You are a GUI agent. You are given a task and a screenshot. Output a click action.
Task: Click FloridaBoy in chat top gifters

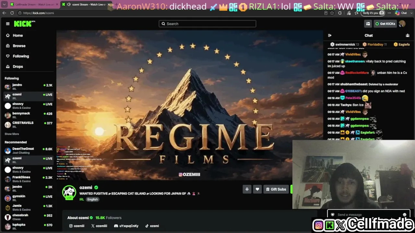pyautogui.click(x=375, y=44)
